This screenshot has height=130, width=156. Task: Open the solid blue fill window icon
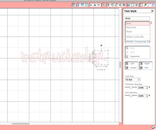(x=82, y=5)
